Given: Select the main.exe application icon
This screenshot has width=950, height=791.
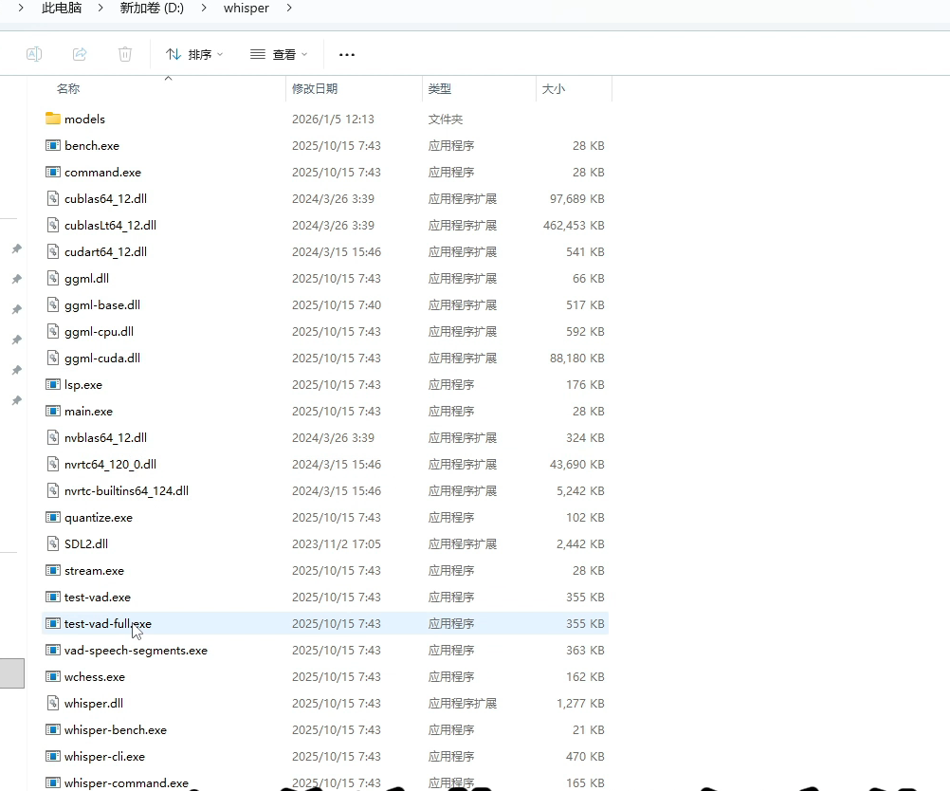Looking at the screenshot, I should tap(53, 411).
